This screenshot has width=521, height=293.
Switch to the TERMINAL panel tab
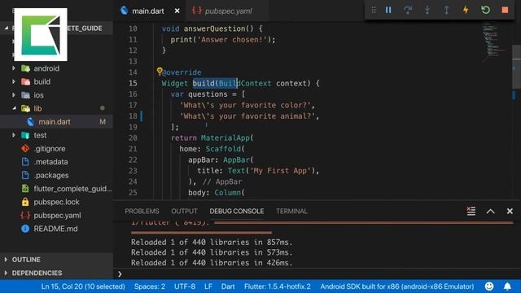[291, 212]
